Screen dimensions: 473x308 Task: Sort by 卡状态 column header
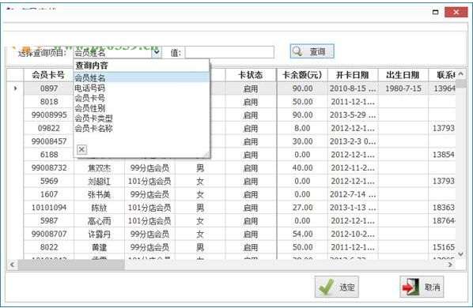point(251,75)
